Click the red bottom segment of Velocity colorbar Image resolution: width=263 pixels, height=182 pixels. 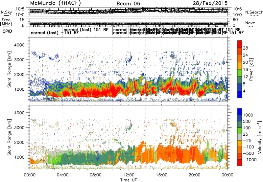click(x=240, y=163)
